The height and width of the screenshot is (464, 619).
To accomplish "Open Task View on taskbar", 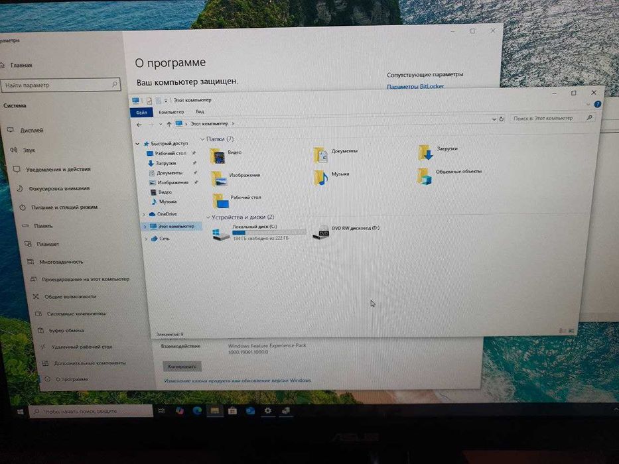I will (x=161, y=411).
